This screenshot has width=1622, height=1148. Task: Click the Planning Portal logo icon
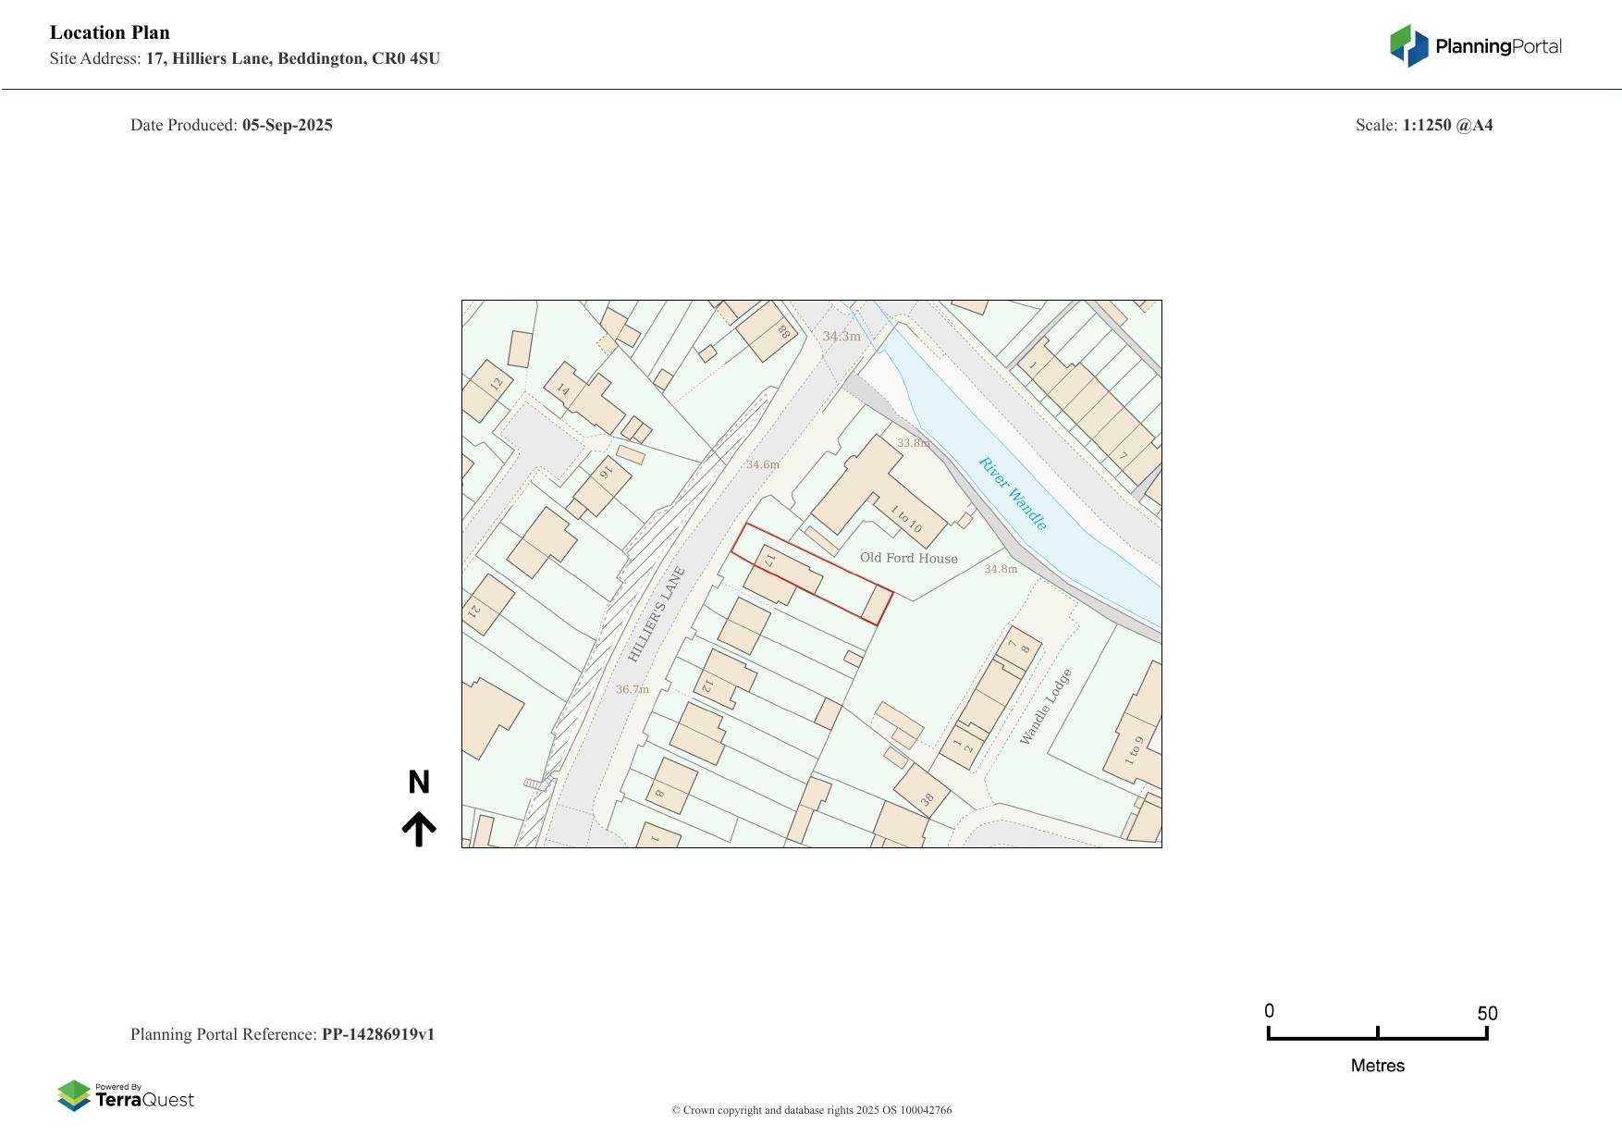click(1408, 45)
